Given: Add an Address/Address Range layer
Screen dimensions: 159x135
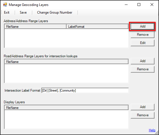Looking at the screenshot, I should 143,26.
